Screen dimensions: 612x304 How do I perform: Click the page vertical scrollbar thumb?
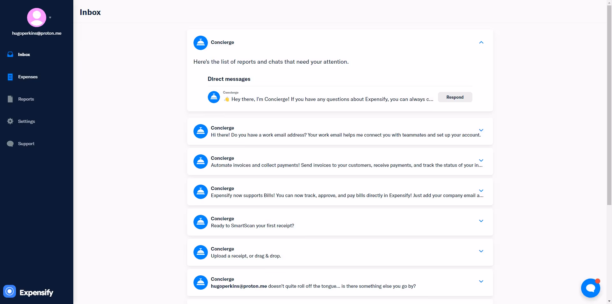(609, 105)
